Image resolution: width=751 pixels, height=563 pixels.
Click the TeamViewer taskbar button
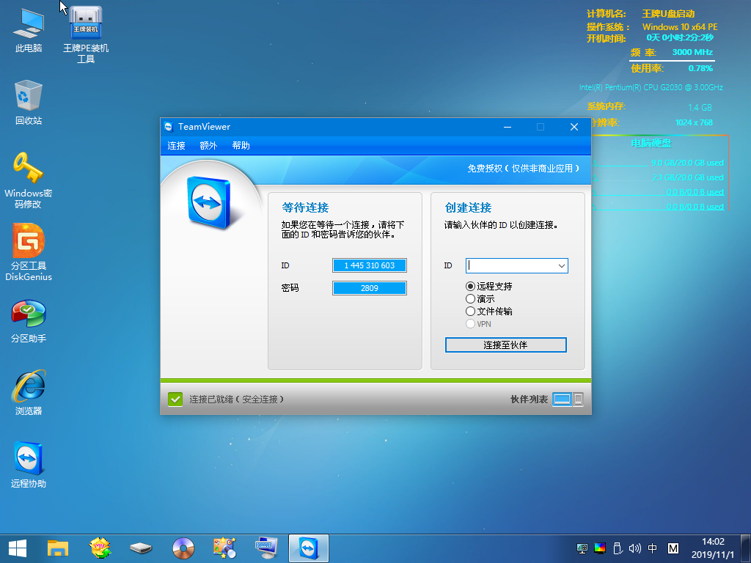click(x=309, y=548)
